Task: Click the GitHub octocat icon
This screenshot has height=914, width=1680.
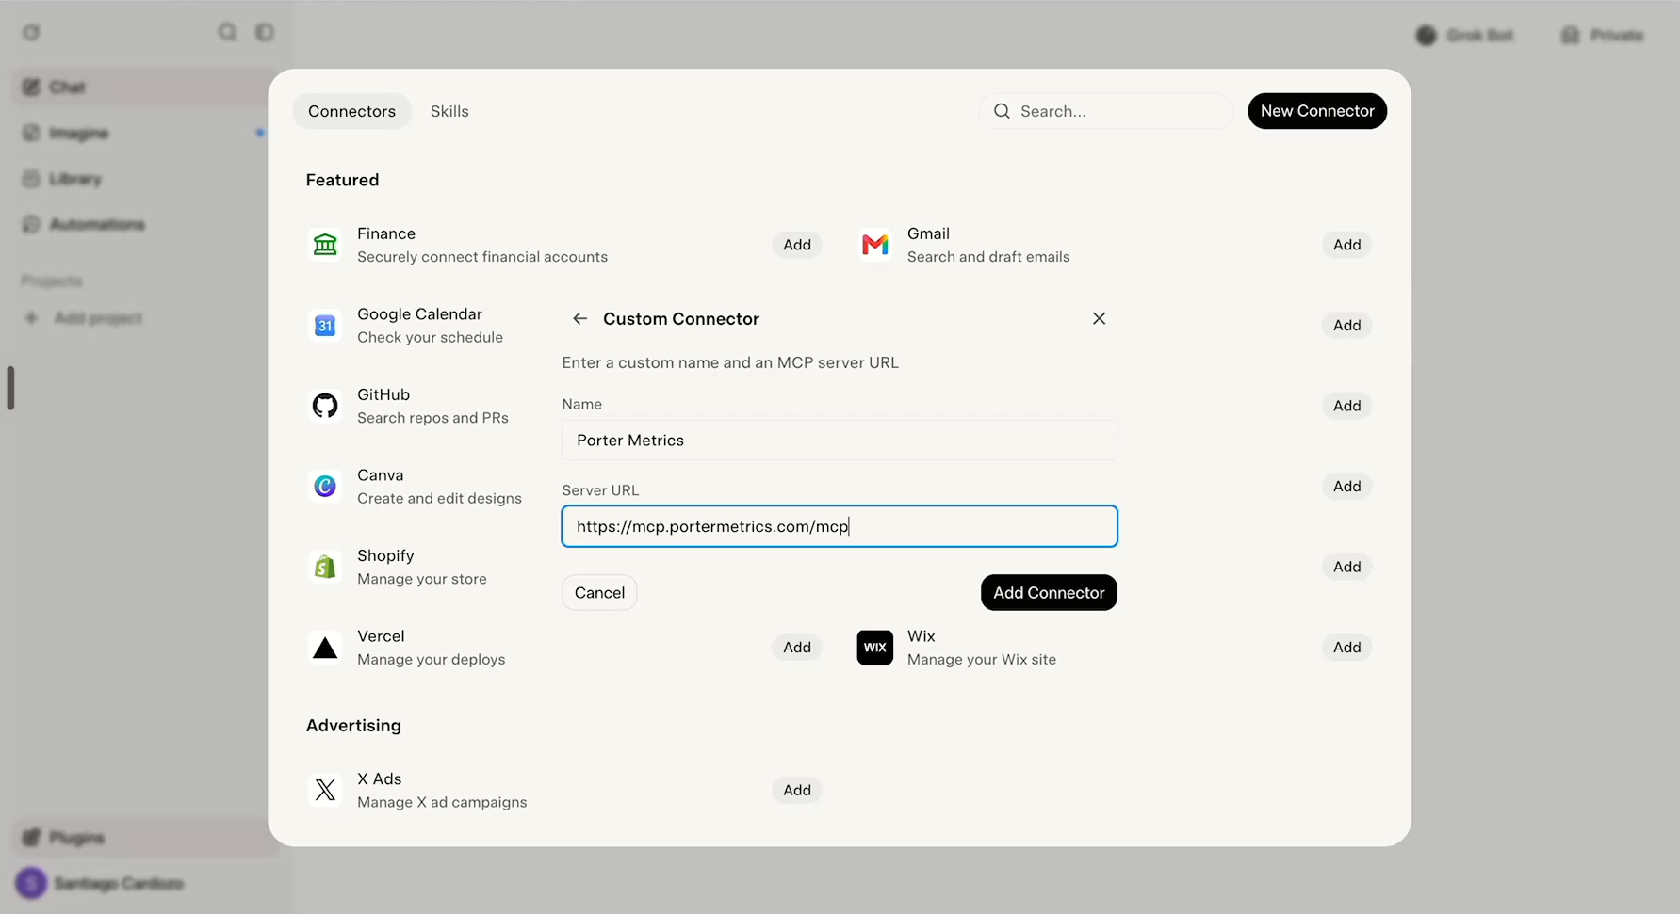Action: click(x=325, y=406)
